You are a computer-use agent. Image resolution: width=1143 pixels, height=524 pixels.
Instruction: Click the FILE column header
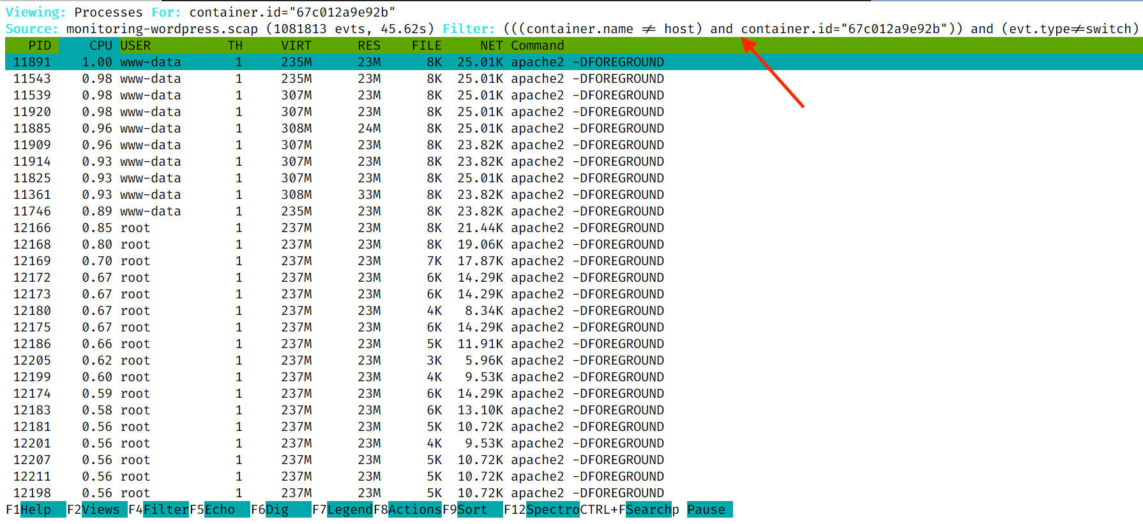427,45
